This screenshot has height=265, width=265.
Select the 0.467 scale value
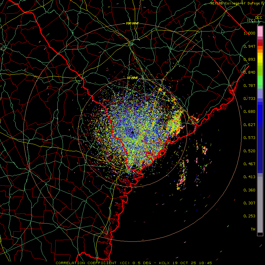point(249,164)
